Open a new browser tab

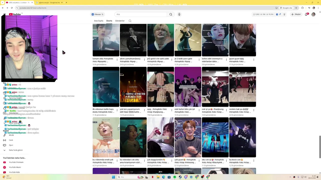click(x=66, y=2)
